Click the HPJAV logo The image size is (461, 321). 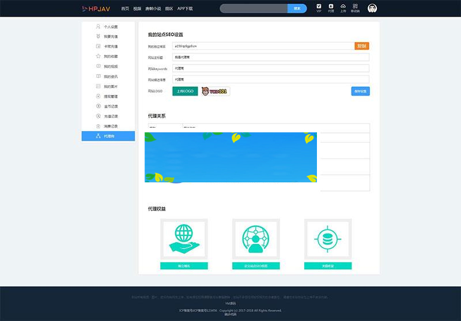(96, 9)
